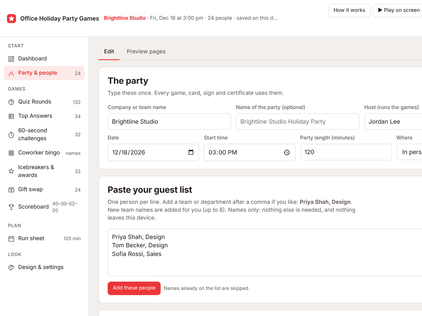This screenshot has height=316, width=422.
Task: Click the Scoreboard trophy icon
Action: [11, 207]
